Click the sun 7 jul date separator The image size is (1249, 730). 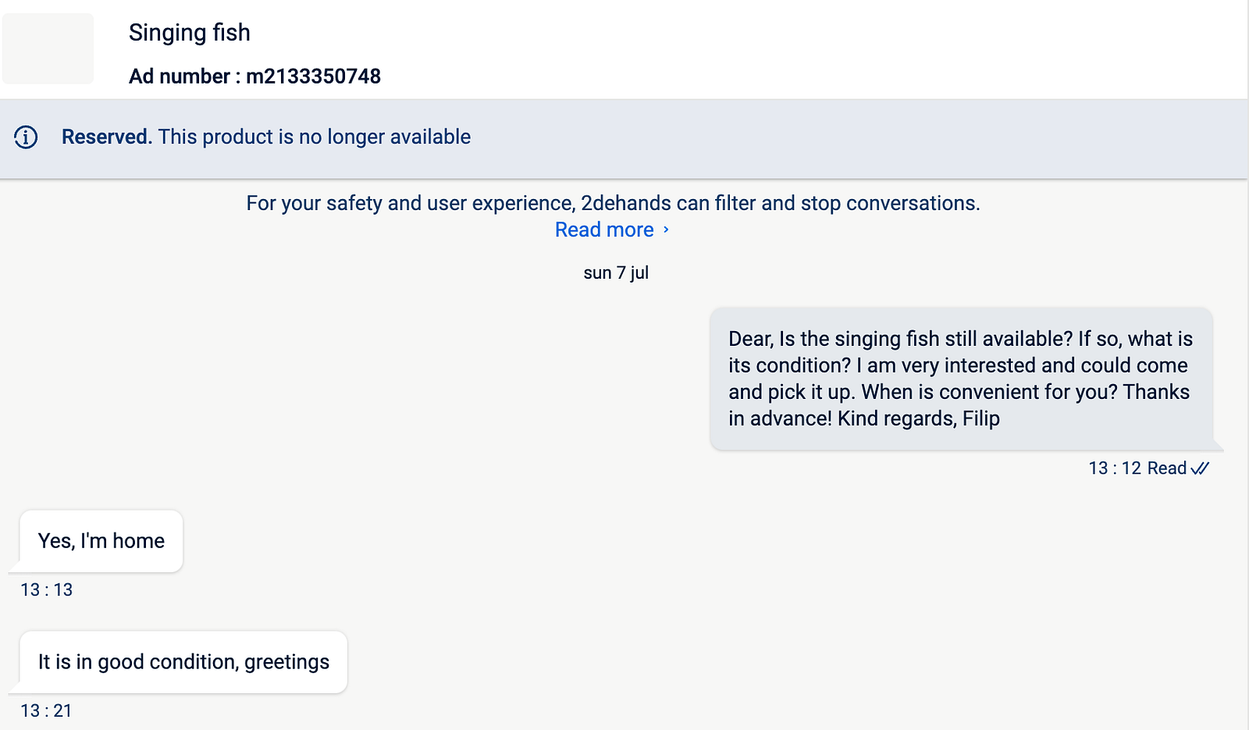616,273
